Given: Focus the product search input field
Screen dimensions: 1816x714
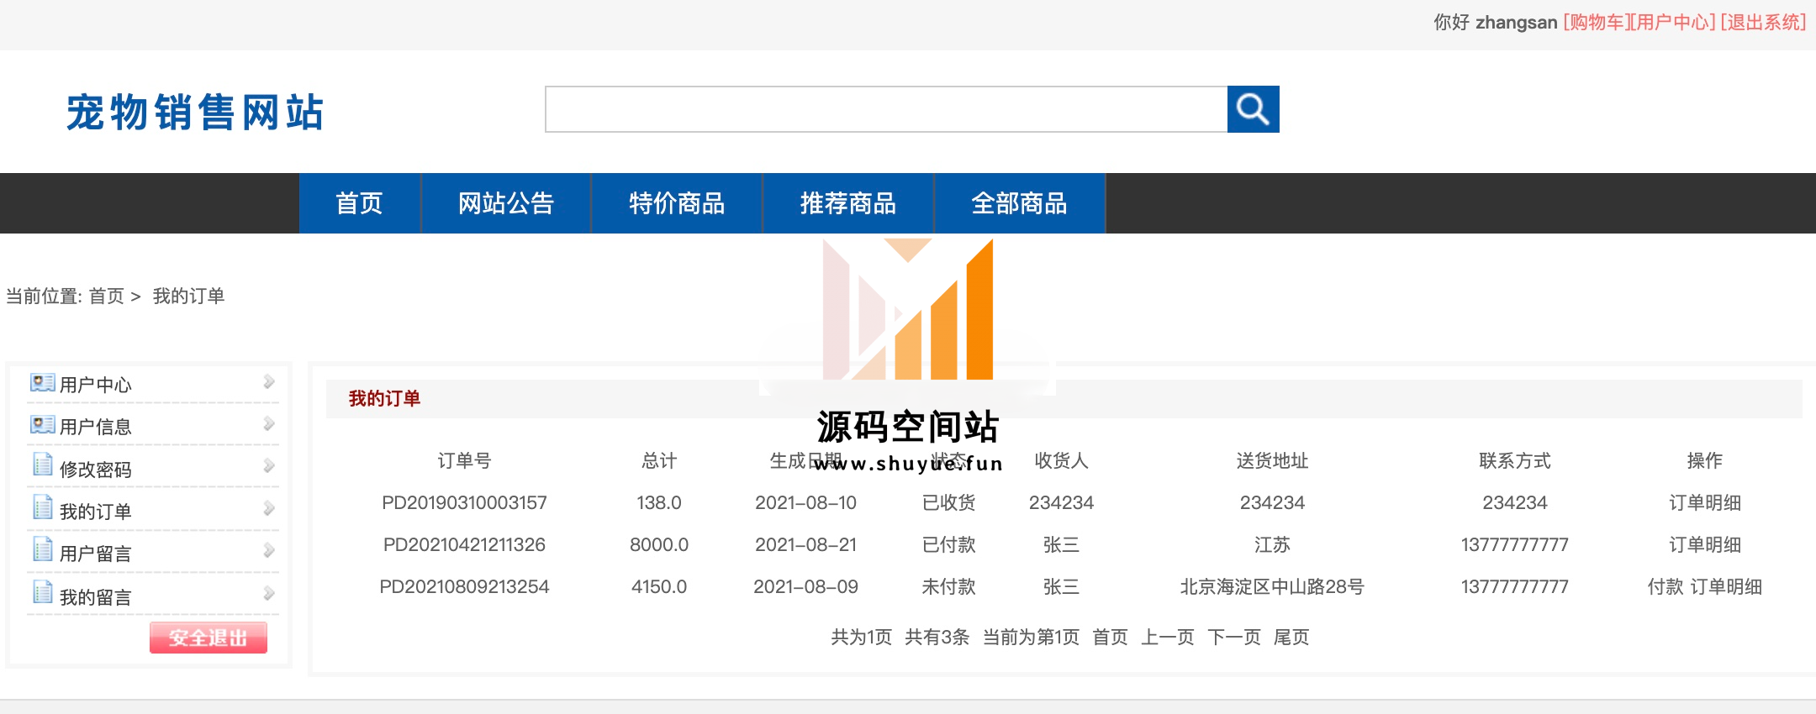Looking at the screenshot, I should tap(886, 109).
